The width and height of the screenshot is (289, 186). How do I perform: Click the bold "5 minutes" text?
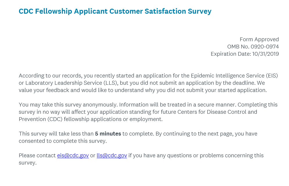[x=108, y=134]
